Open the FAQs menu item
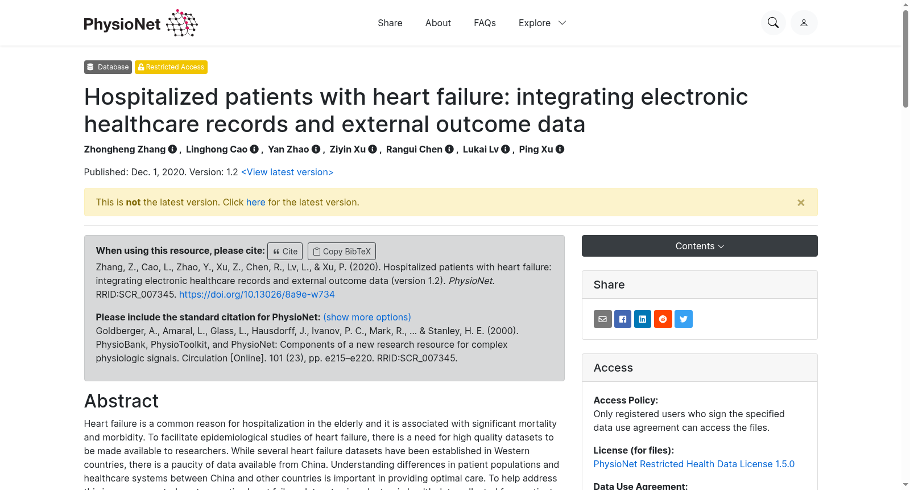Screen dimensions: 910x490 tap(485, 23)
